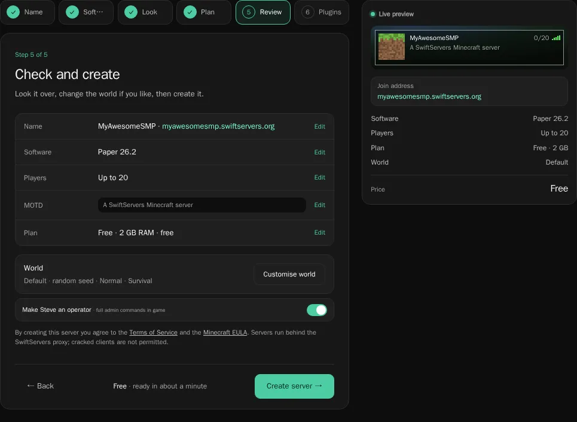This screenshot has width=577, height=422.
Task: Jump to the Plugins step tab
Action: click(x=322, y=12)
